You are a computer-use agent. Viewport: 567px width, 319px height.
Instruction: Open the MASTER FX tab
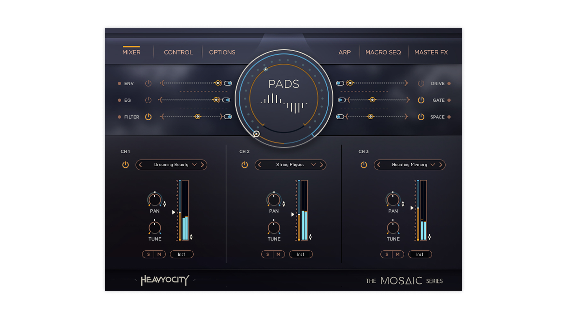click(x=431, y=52)
